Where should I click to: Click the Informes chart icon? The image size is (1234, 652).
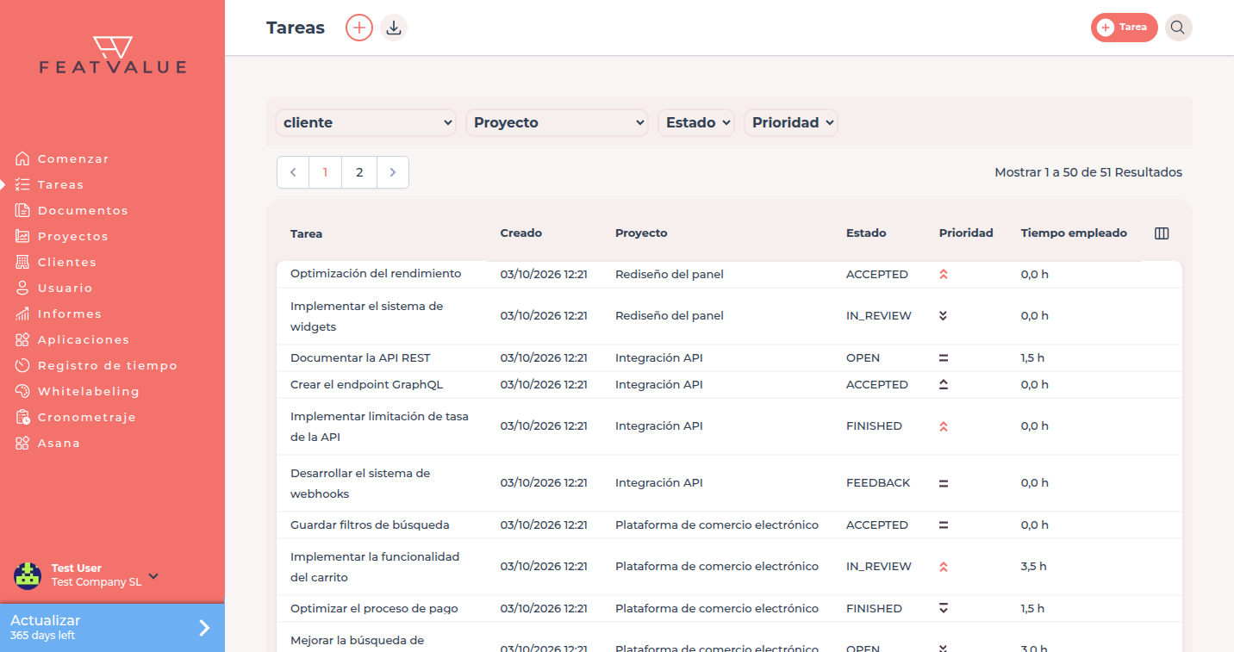22,314
